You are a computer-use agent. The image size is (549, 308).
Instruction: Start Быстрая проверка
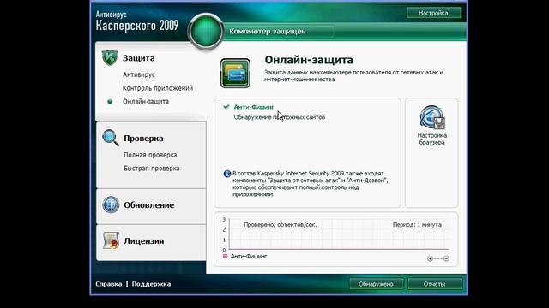(151, 169)
